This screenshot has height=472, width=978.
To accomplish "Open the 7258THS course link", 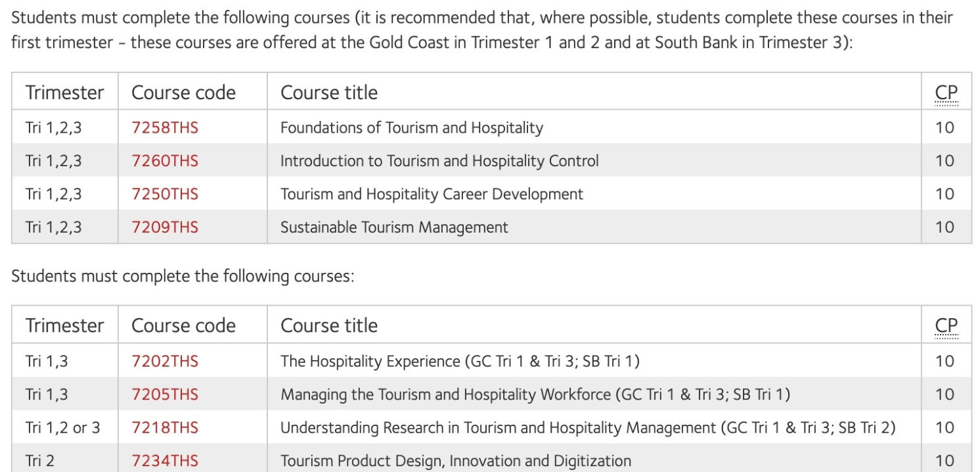I will coord(165,128).
